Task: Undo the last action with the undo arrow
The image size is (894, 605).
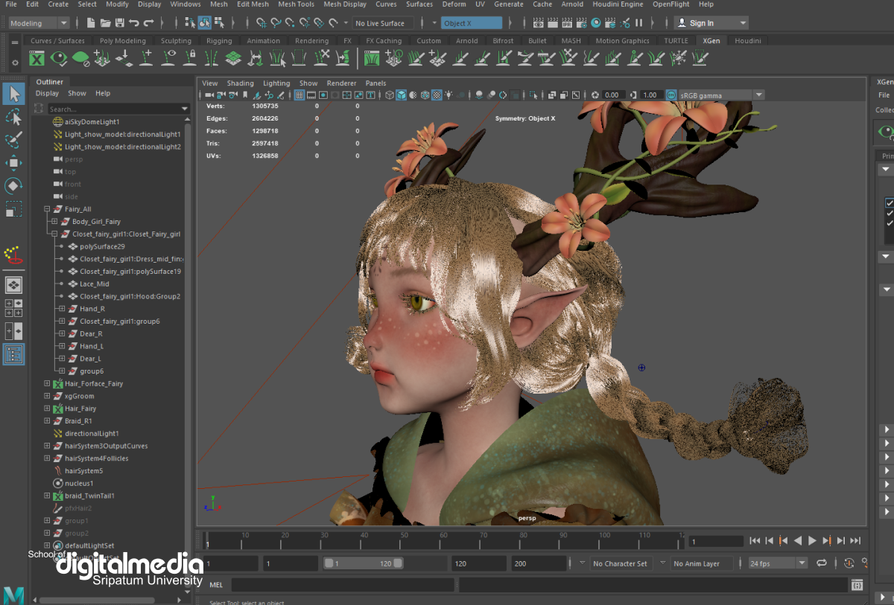Action: tap(134, 23)
